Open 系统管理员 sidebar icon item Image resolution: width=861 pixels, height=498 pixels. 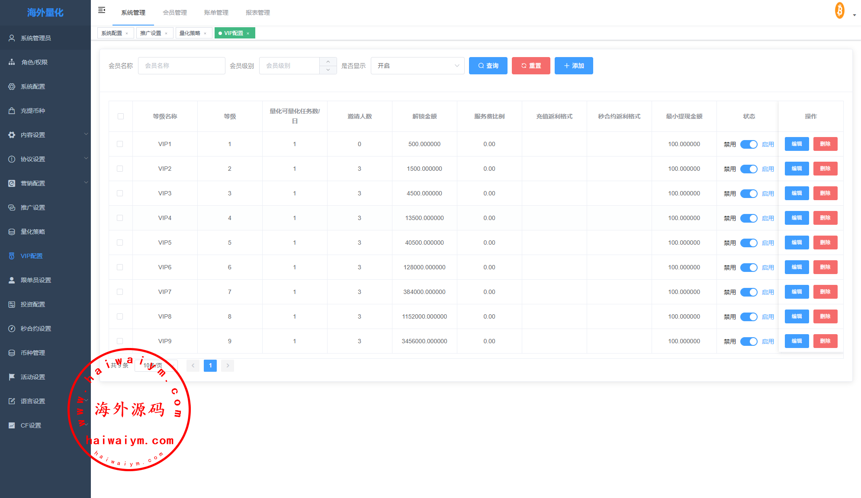12,38
